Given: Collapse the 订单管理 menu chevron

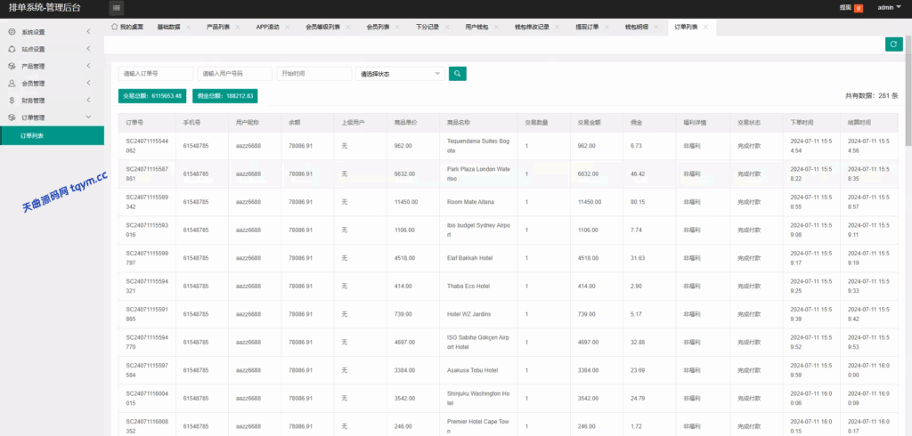Looking at the screenshot, I should [x=88, y=117].
